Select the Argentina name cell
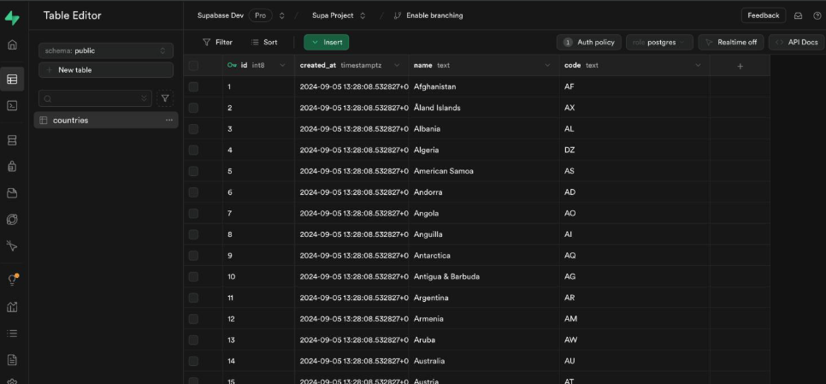826x384 pixels. pos(484,298)
